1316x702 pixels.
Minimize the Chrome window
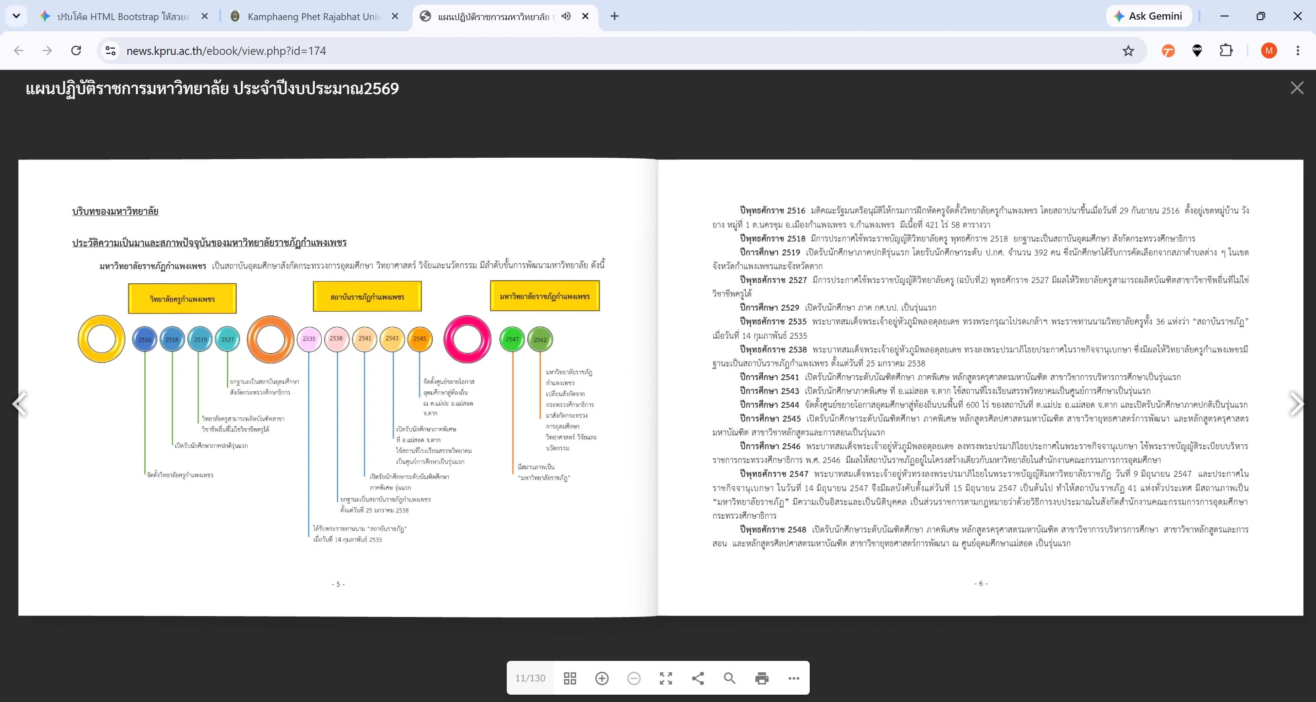pyautogui.click(x=1225, y=16)
